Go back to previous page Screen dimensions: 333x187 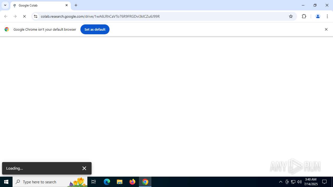tap(6, 16)
